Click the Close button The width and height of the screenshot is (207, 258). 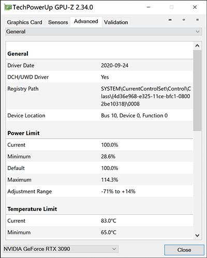(184, 250)
